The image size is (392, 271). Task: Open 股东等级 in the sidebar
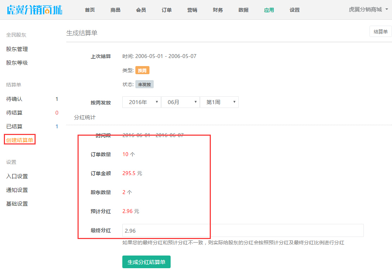[17, 63]
